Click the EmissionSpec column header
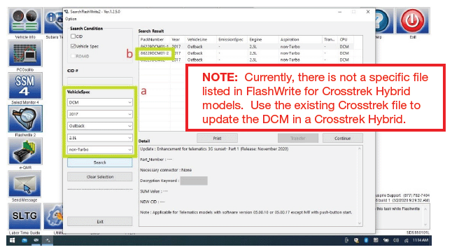The width and height of the screenshot is (452, 252). coord(232,39)
